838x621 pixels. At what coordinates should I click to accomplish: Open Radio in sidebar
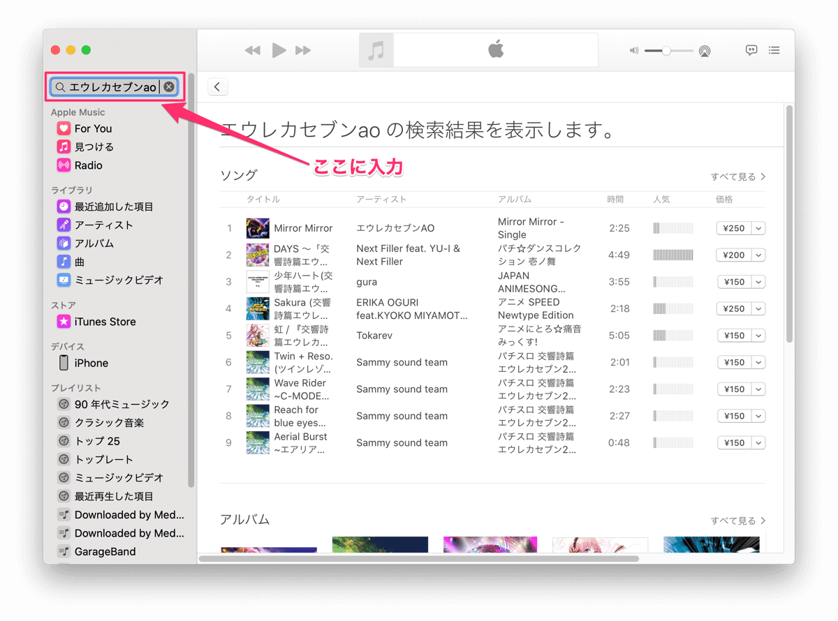[88, 165]
